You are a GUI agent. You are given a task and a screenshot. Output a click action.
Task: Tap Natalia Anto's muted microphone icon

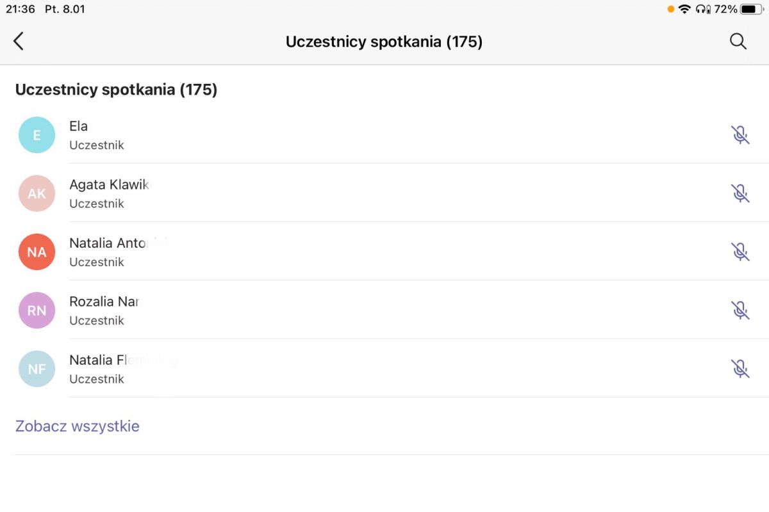tap(740, 252)
